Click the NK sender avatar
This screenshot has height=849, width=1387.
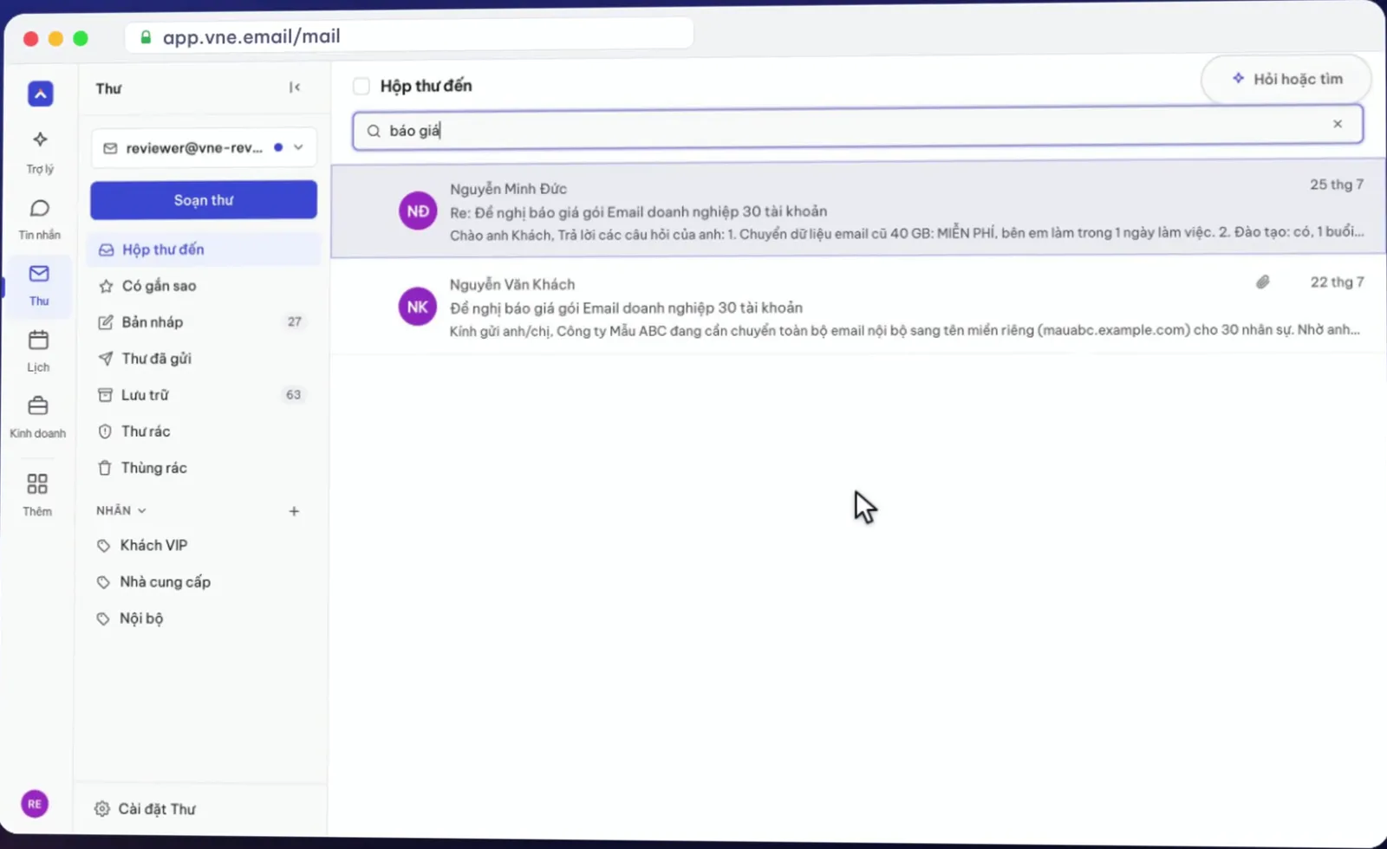417,307
